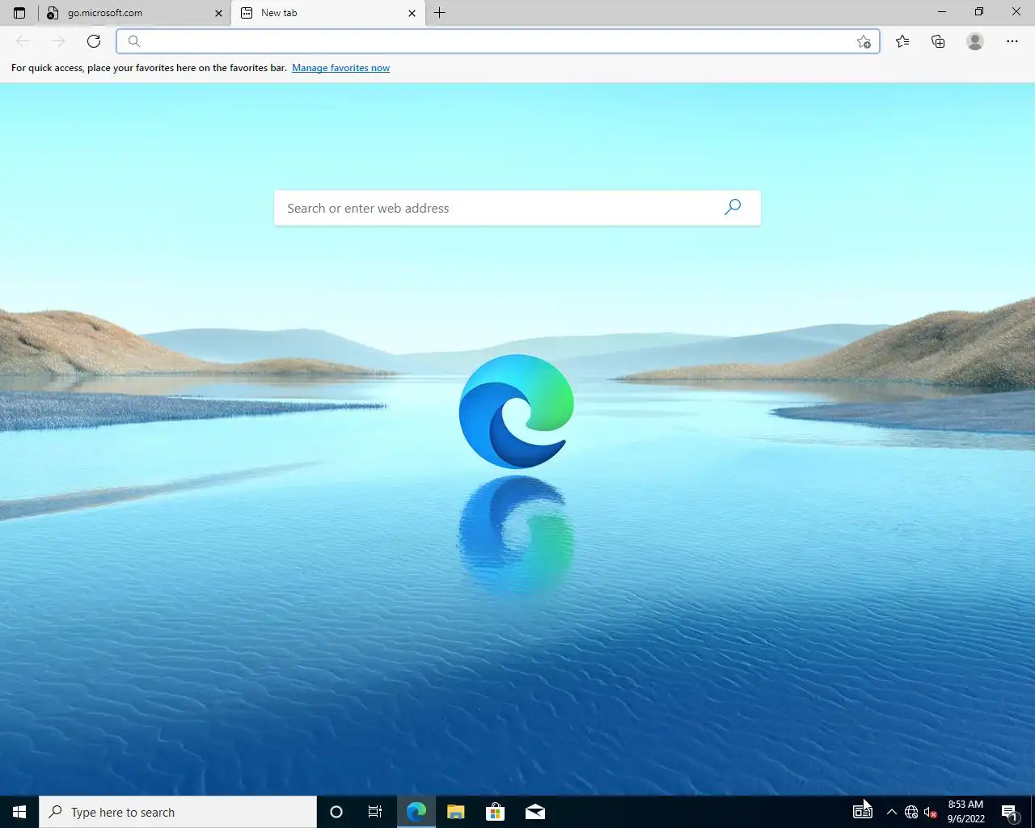The width and height of the screenshot is (1035, 828).
Task: Click the Type here to search box
Action: [178, 812]
